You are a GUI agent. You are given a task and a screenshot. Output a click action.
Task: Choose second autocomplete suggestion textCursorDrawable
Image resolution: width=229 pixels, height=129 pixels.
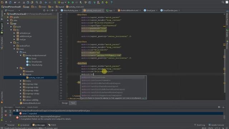click(x=112, y=80)
